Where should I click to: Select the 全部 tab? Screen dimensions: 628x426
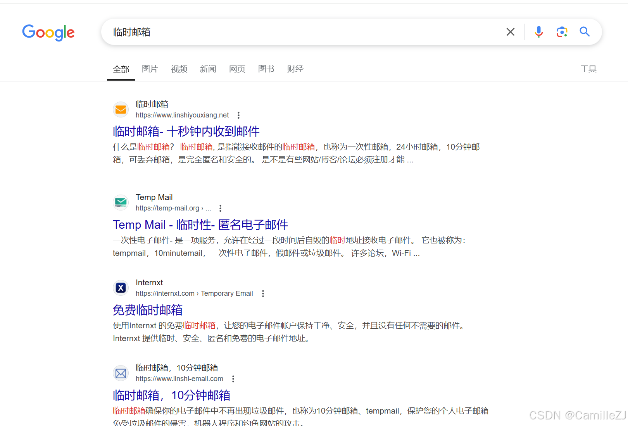click(121, 69)
